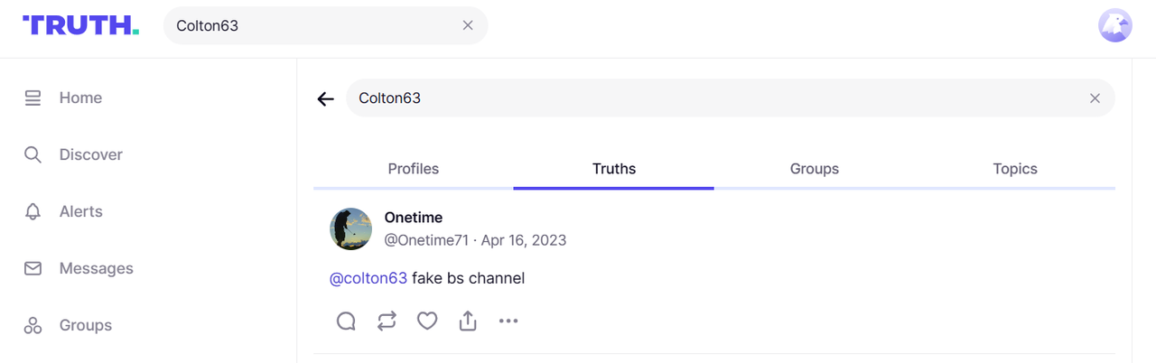
Task: Open the account avatar menu
Action: click(1115, 25)
